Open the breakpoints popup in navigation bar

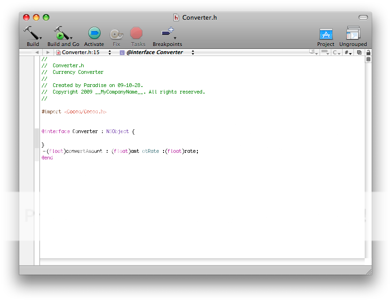tap(325, 52)
